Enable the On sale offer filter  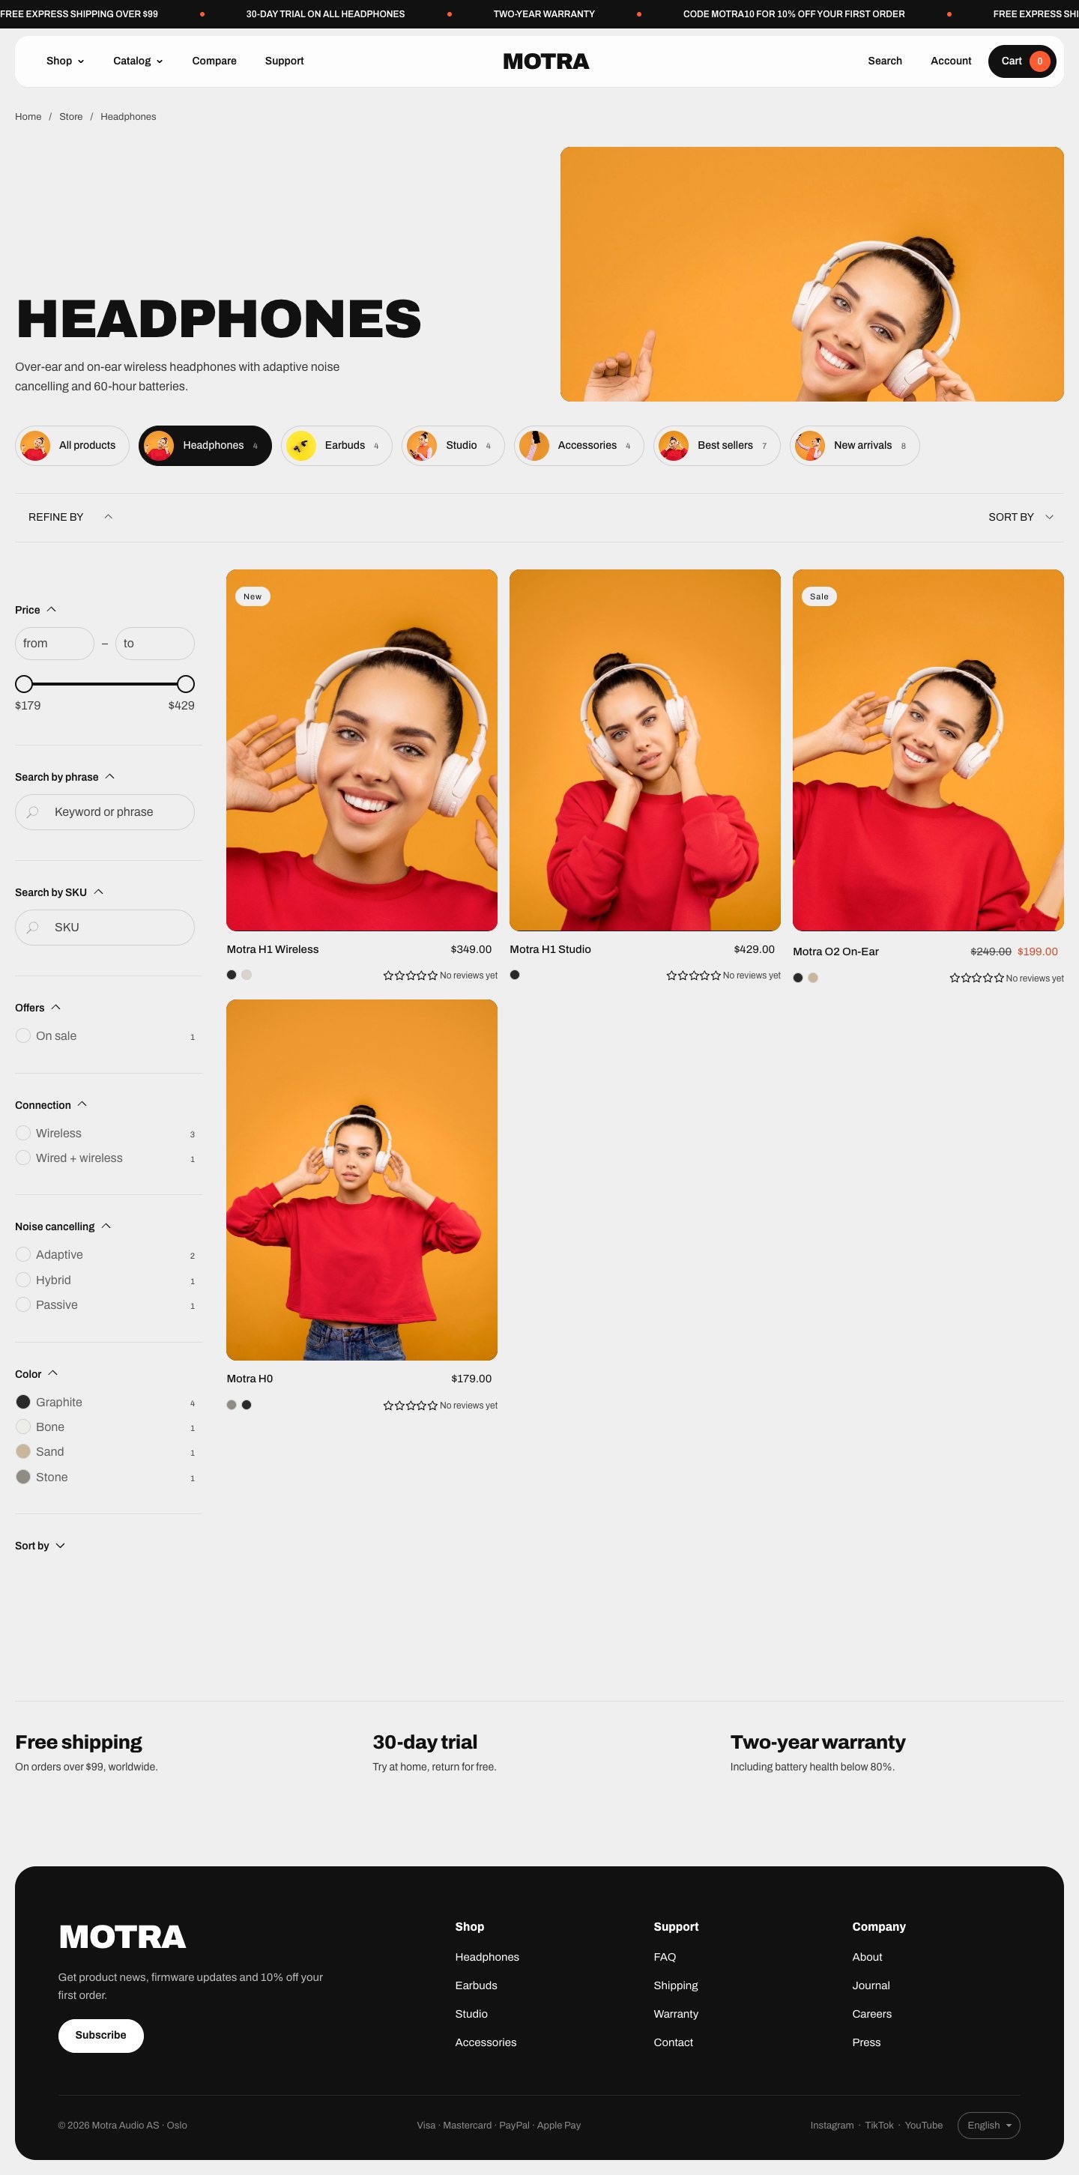pyautogui.click(x=24, y=1036)
